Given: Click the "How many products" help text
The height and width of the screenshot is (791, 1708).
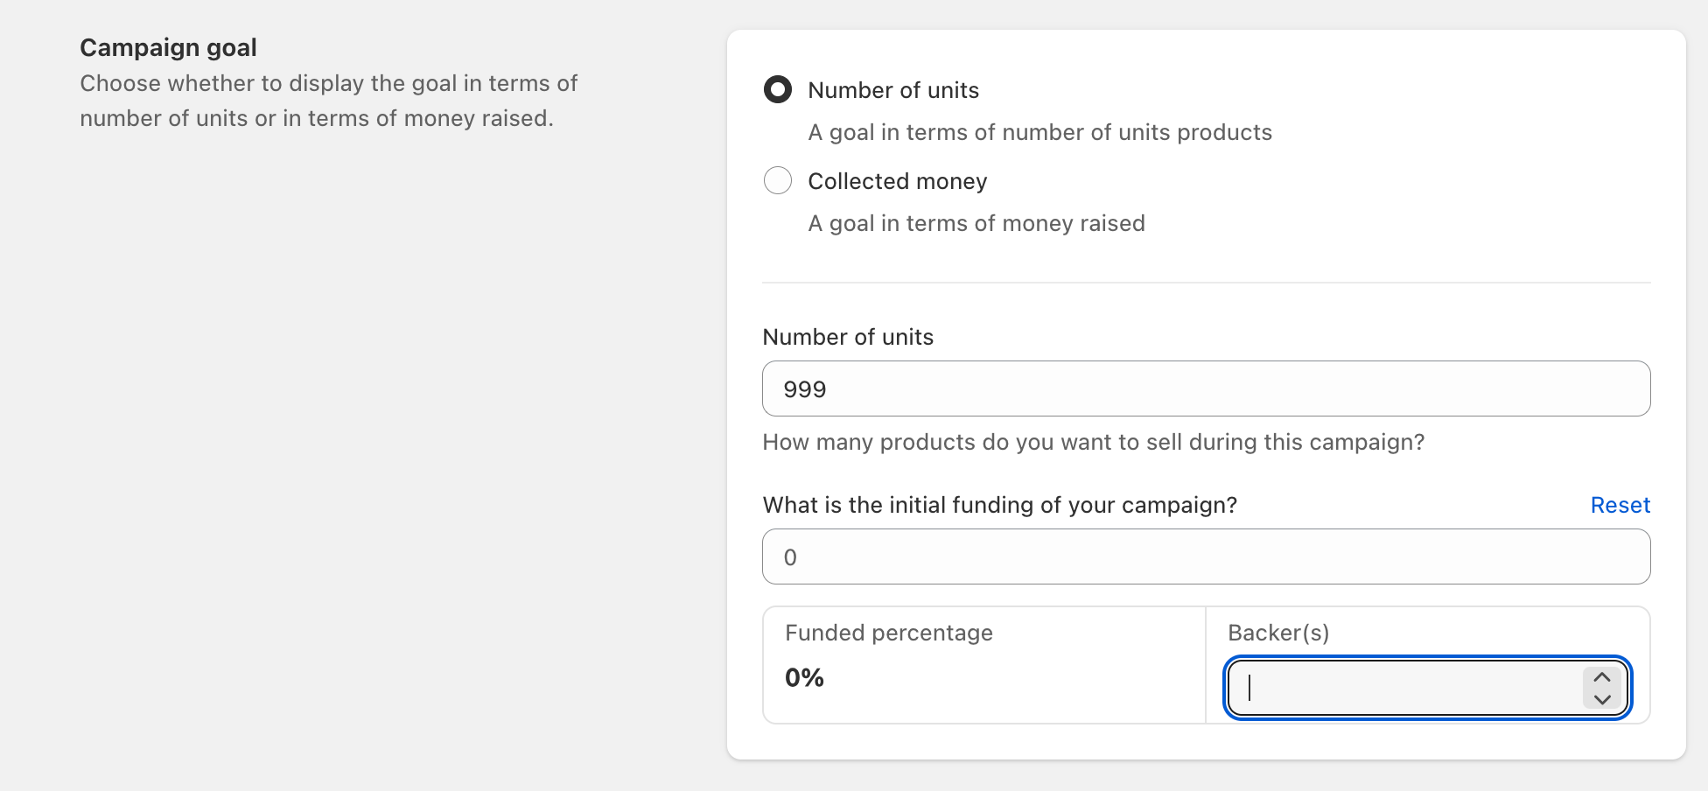Looking at the screenshot, I should (1093, 442).
